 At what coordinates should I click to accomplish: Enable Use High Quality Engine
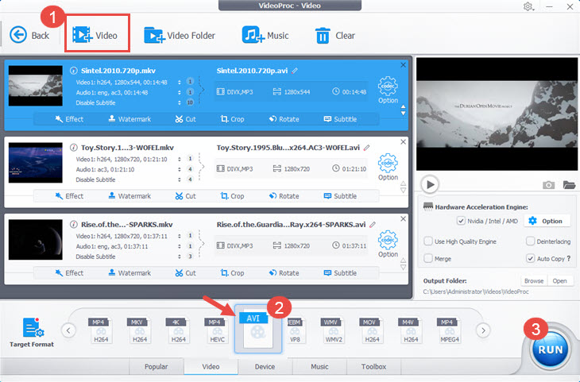pos(428,241)
